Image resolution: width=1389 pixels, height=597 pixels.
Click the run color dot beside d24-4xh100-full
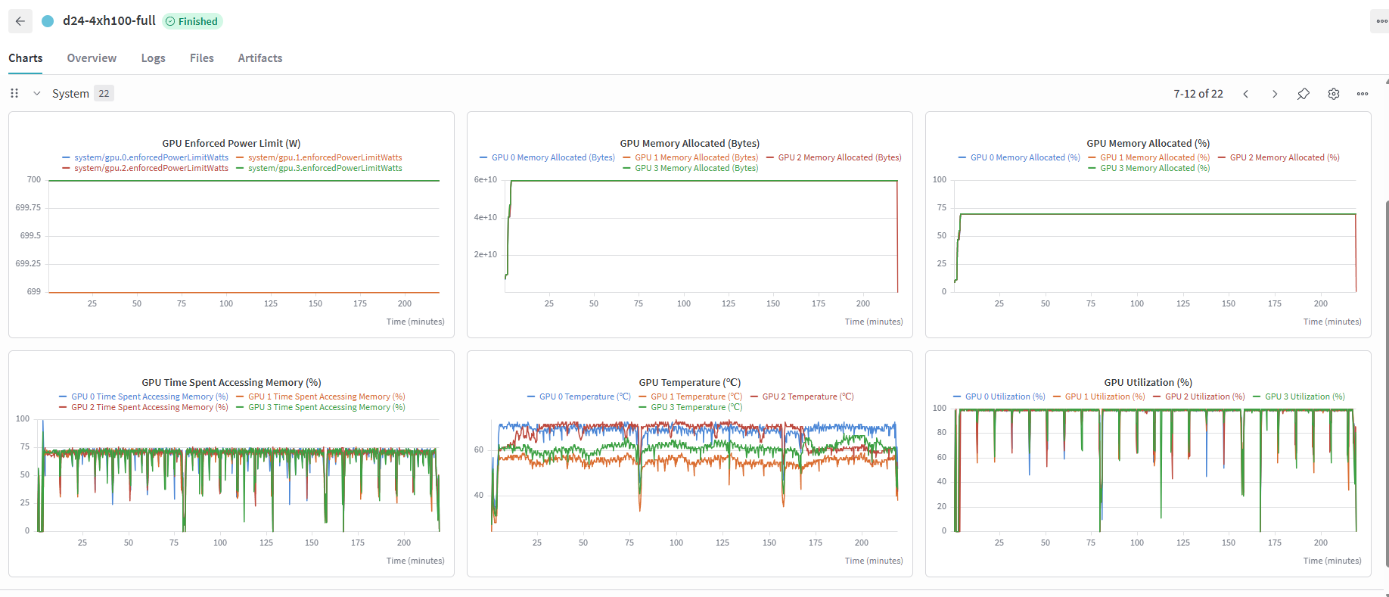click(48, 21)
